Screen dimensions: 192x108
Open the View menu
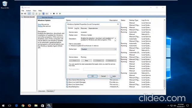[34, 11]
